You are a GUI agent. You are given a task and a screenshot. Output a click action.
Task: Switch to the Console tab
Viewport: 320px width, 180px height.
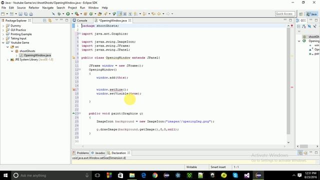tap(82, 20)
